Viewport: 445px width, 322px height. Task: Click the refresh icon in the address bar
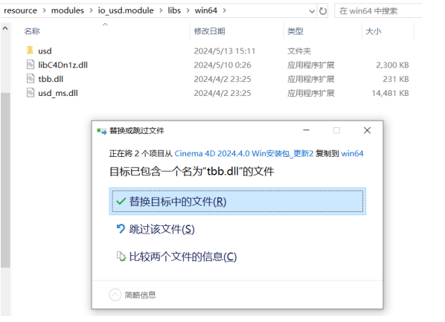click(x=323, y=11)
